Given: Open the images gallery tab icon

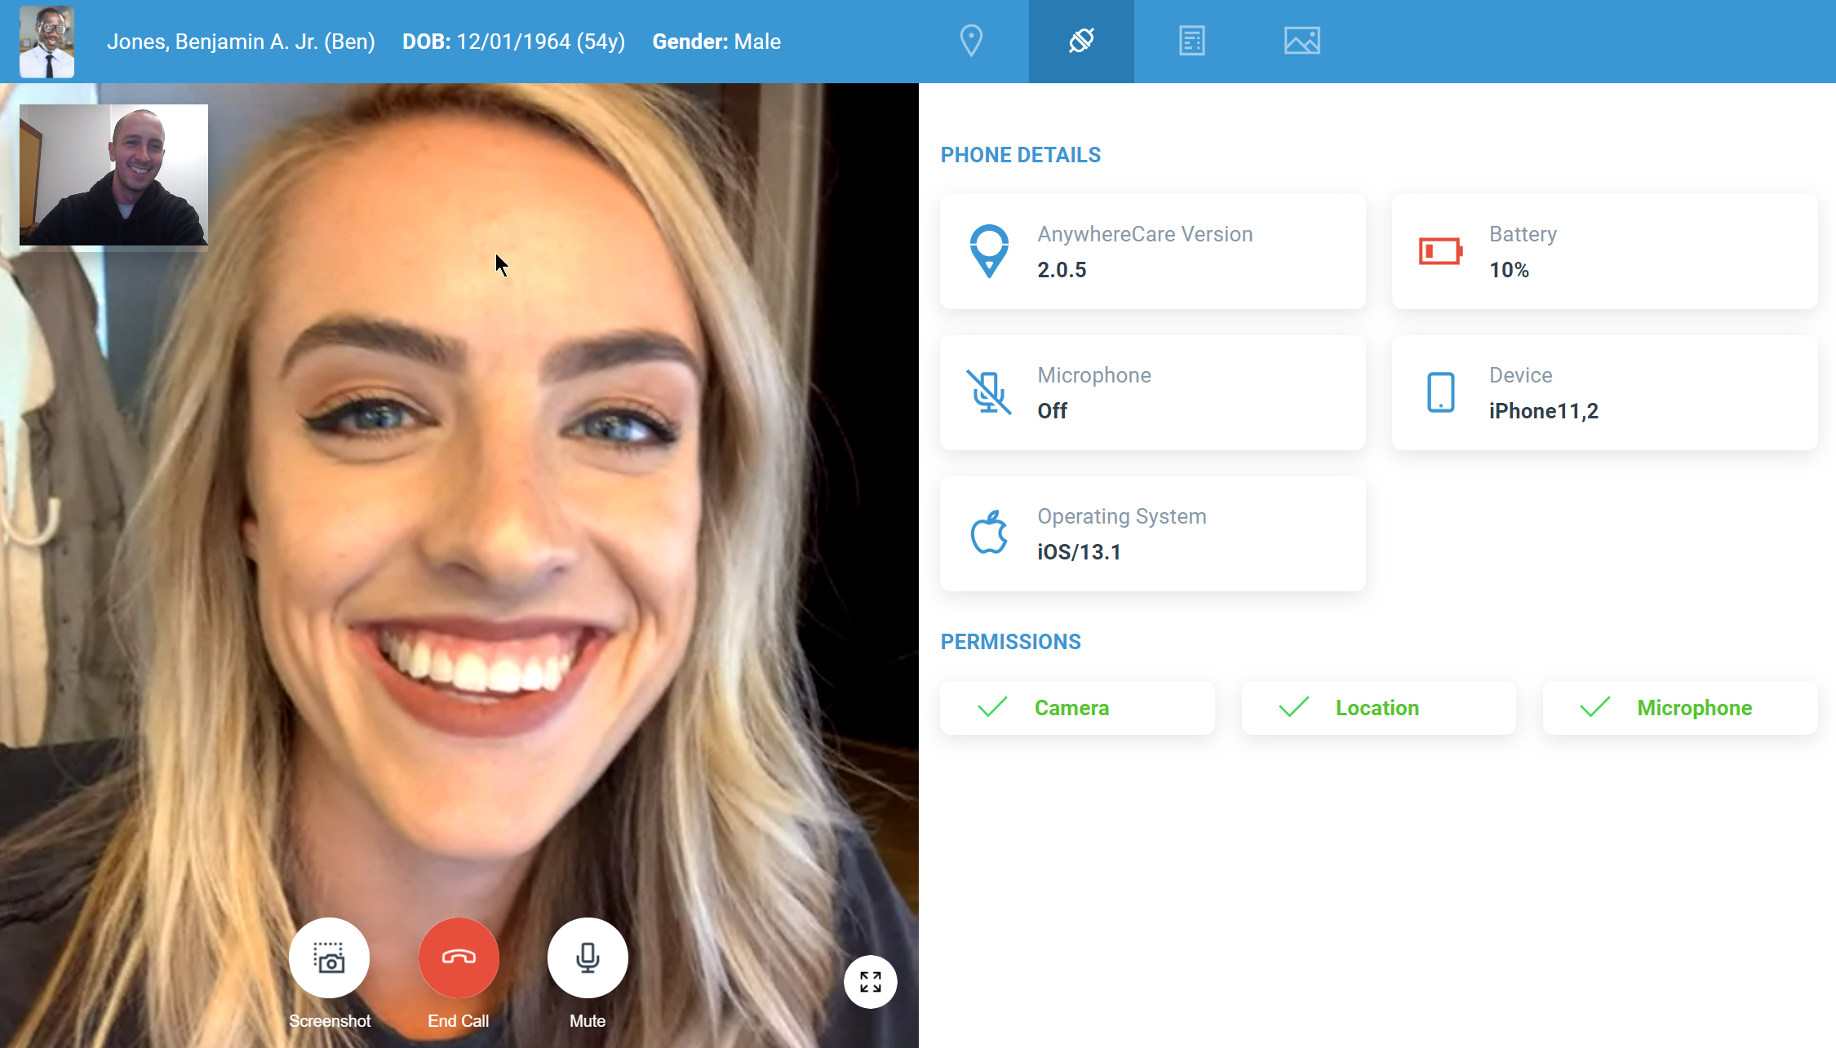Looking at the screenshot, I should click(x=1302, y=41).
